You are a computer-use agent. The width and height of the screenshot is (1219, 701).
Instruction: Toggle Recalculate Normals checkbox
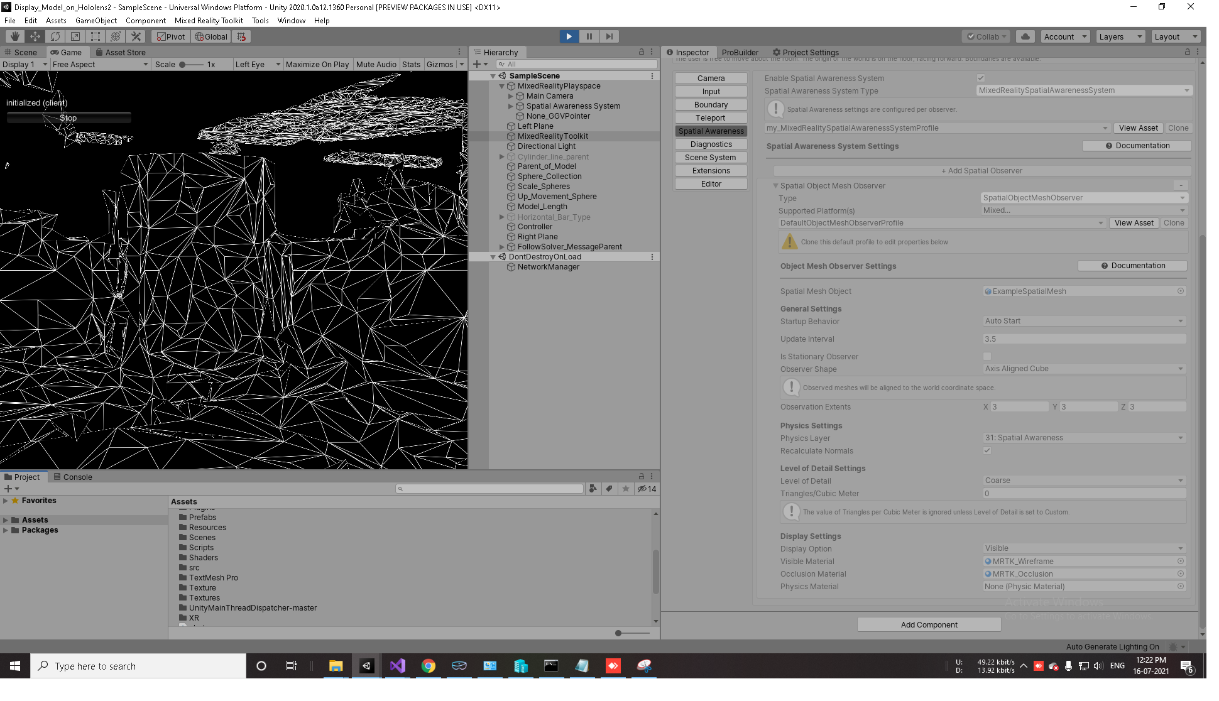pos(987,450)
